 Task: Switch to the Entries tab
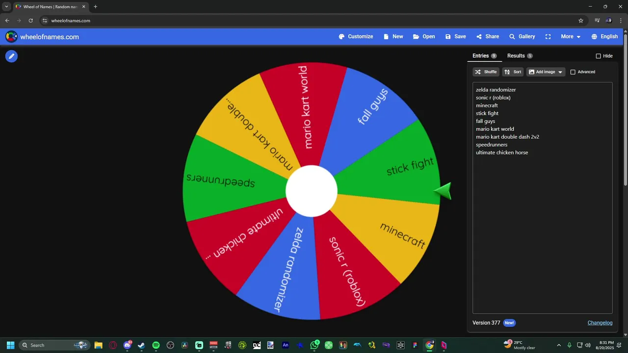click(484, 56)
